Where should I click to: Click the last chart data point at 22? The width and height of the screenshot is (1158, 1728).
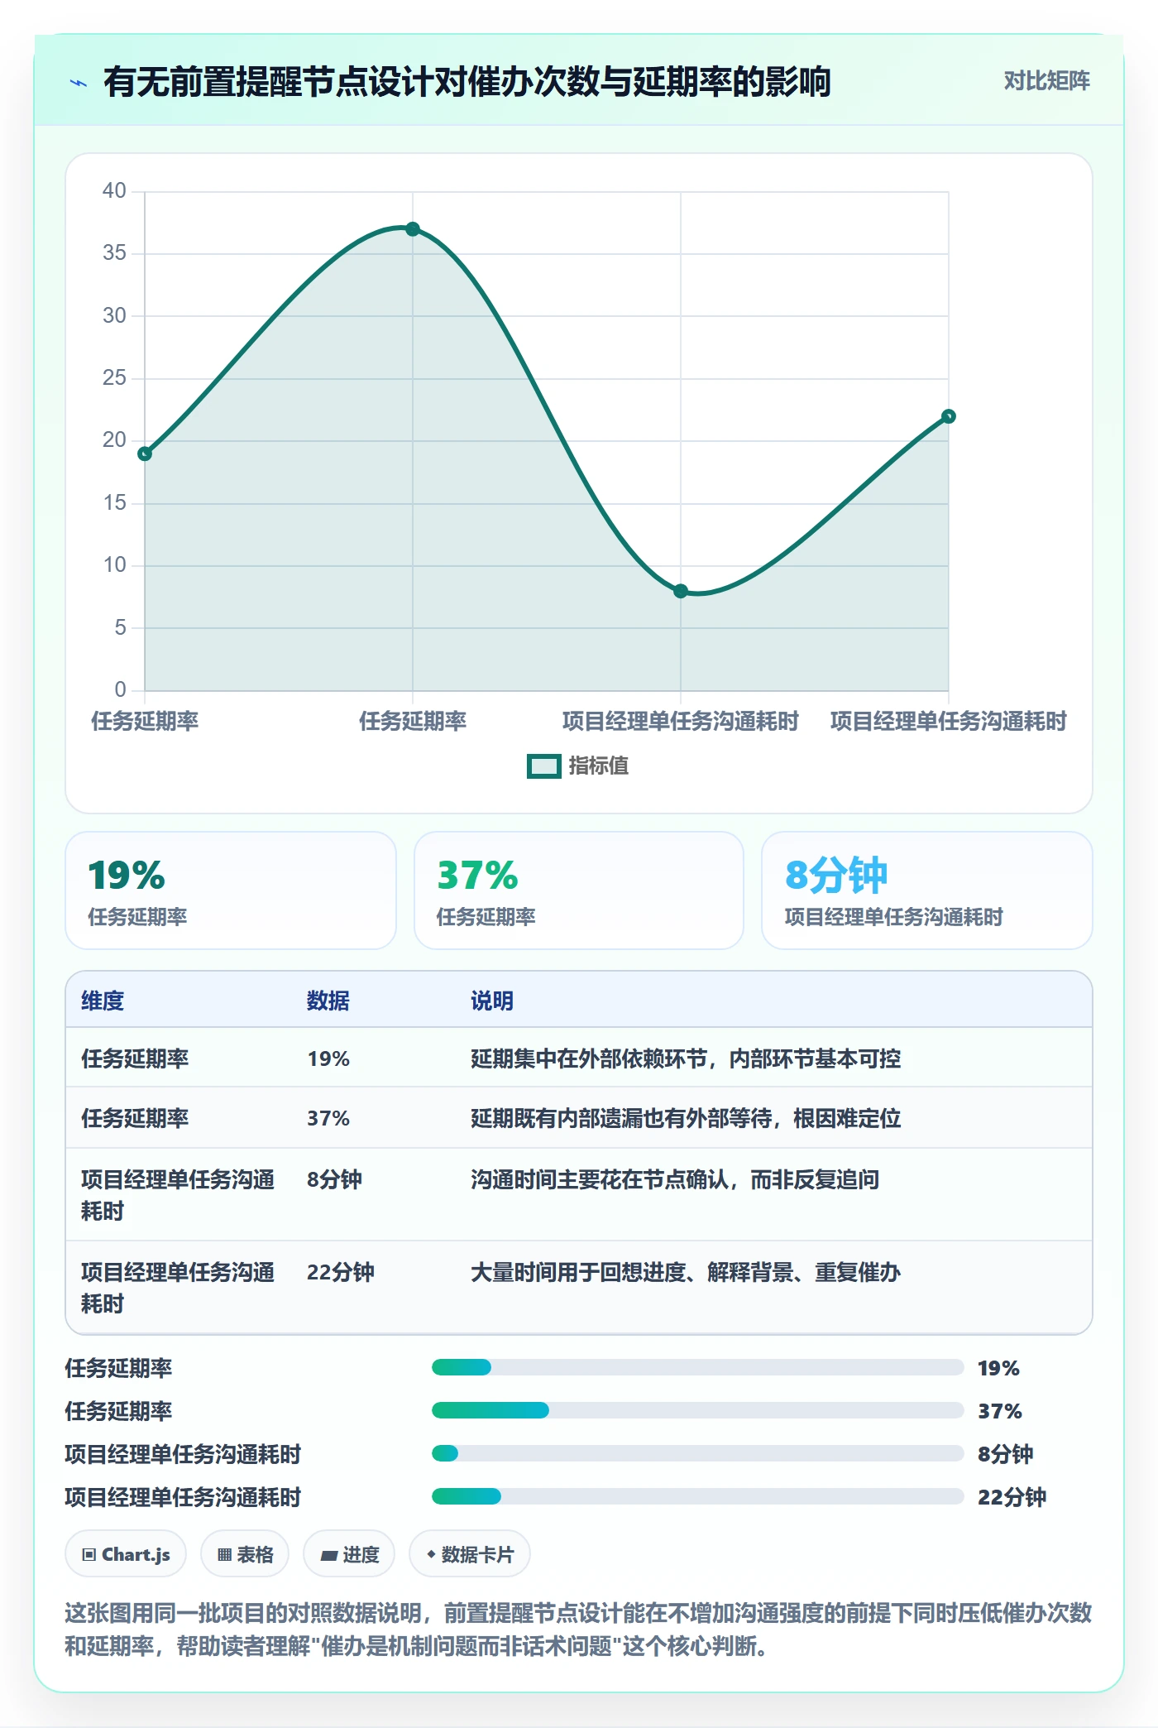click(949, 416)
